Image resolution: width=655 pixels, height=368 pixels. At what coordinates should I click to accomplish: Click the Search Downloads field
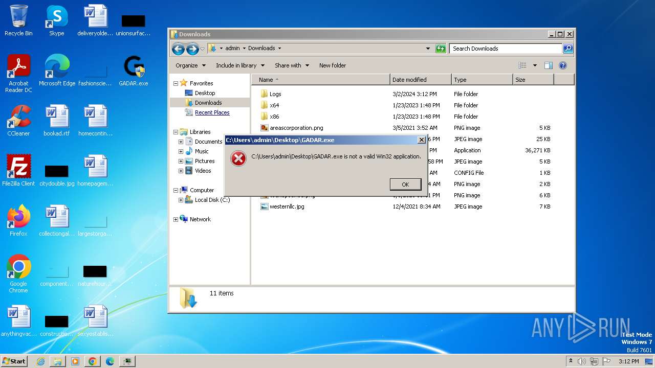(506, 49)
